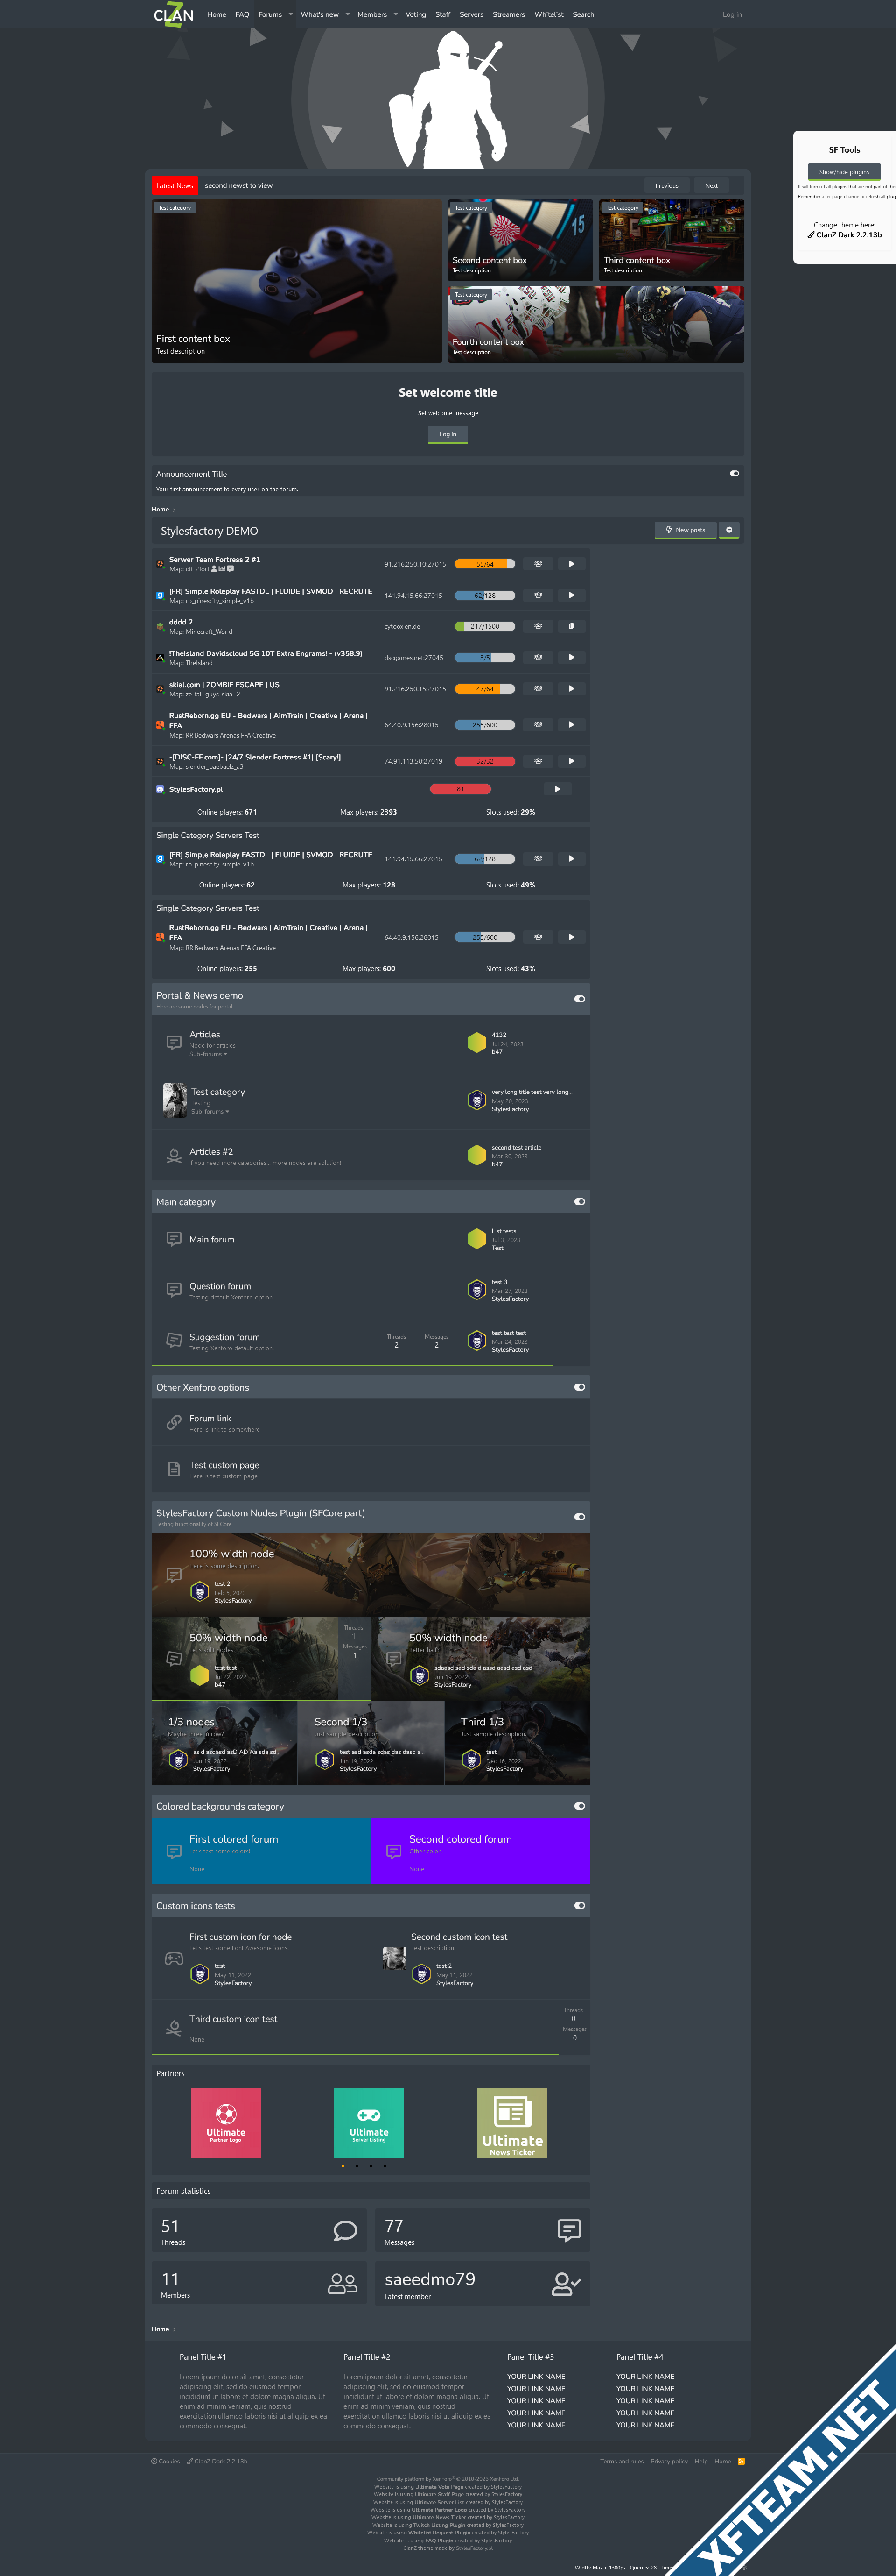Open the Suggestion forum node

225,1337
